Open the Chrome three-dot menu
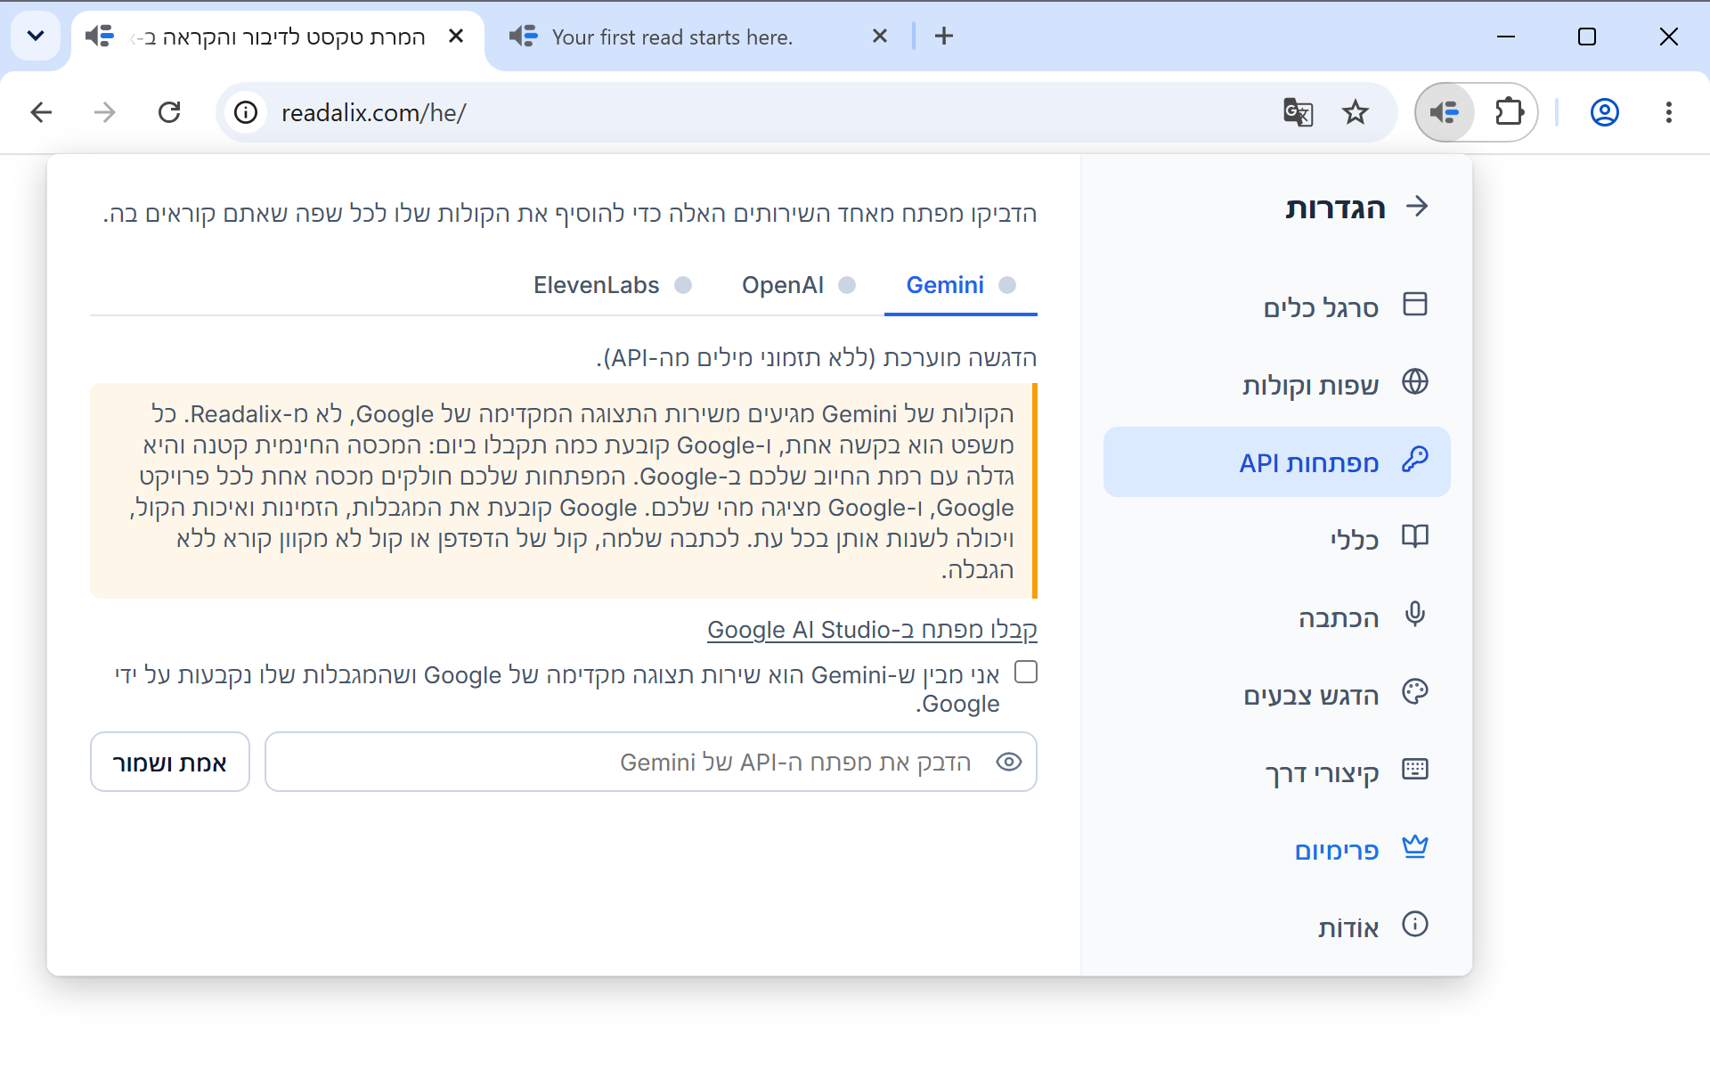 coord(1668,112)
